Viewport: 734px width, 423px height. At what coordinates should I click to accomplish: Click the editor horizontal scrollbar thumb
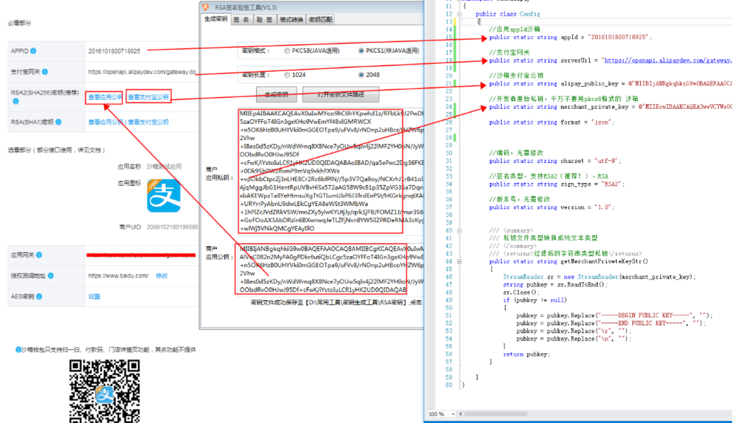point(496,414)
